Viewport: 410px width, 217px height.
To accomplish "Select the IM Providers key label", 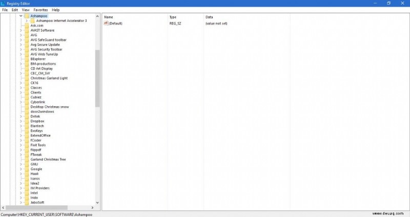I will [x=40, y=188].
